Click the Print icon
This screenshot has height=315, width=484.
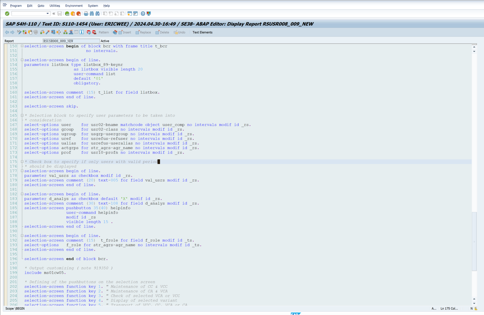[x=86, y=14]
